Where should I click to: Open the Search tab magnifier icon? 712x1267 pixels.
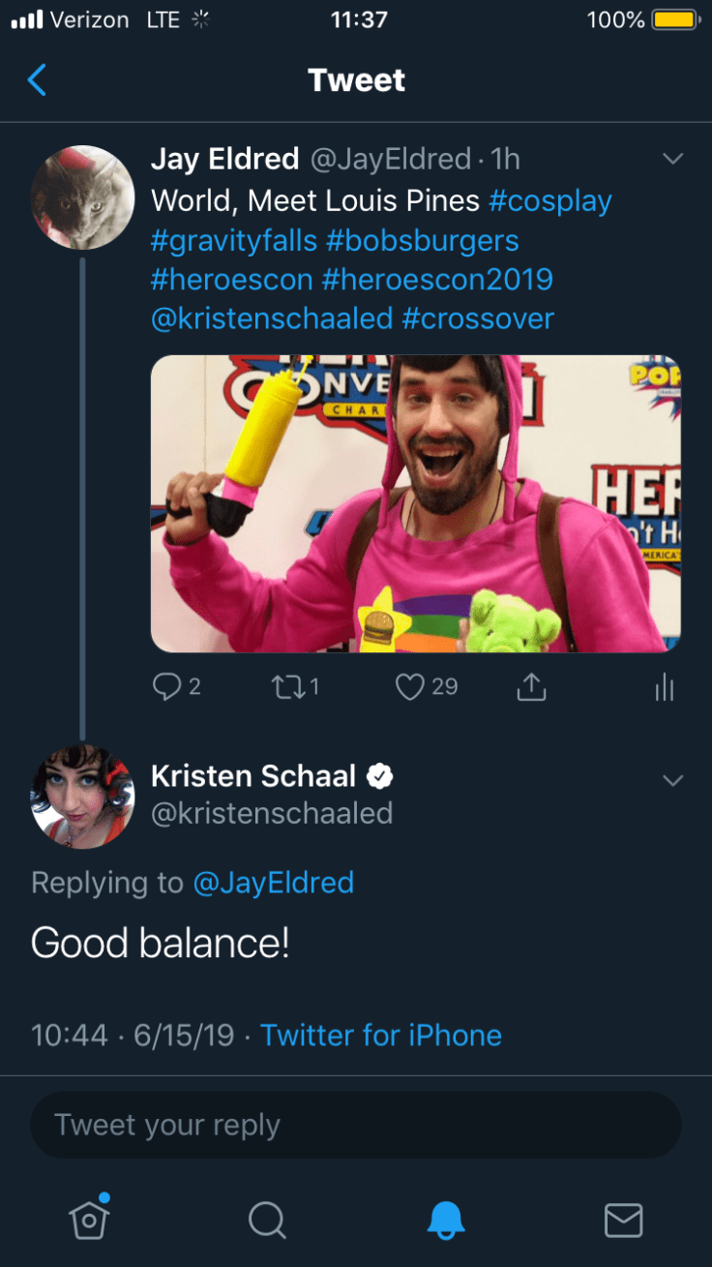[266, 1220]
